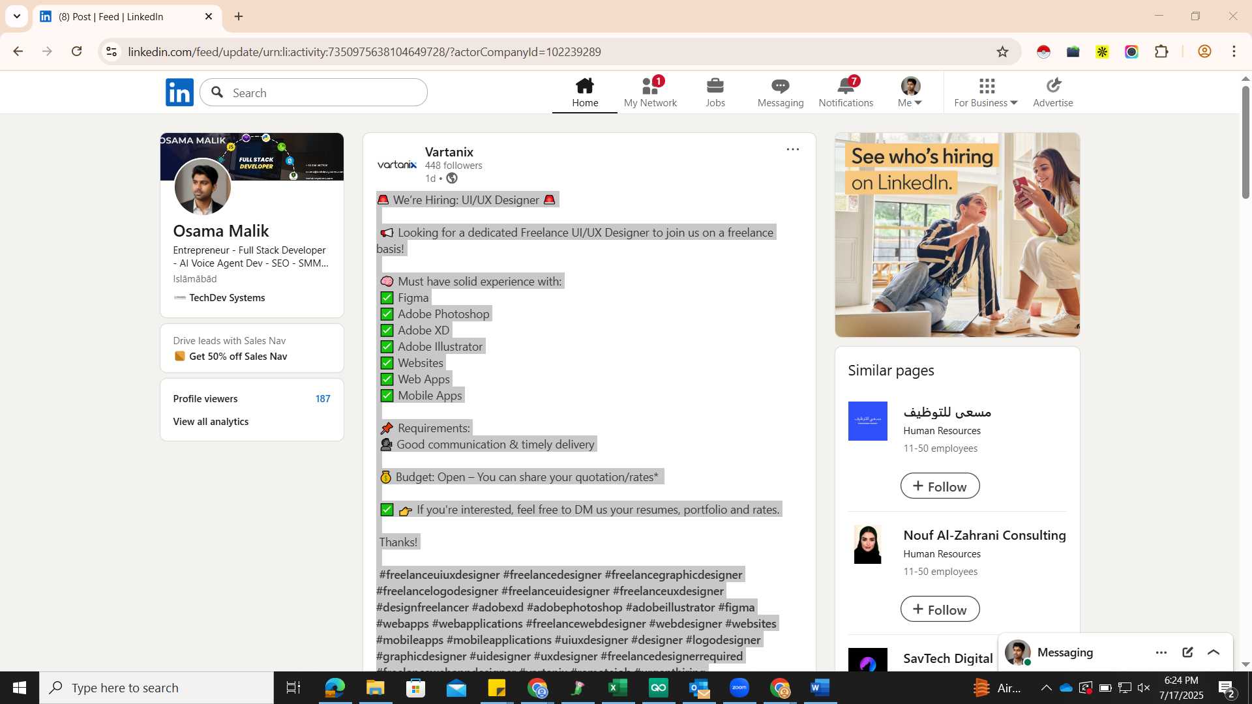Open site information icon in address bar
This screenshot has width=1252, height=704.
pyautogui.click(x=112, y=51)
